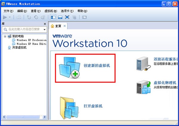
Task: Open the power options dropdown arrow
Action: pyautogui.click(x=10, y=17)
